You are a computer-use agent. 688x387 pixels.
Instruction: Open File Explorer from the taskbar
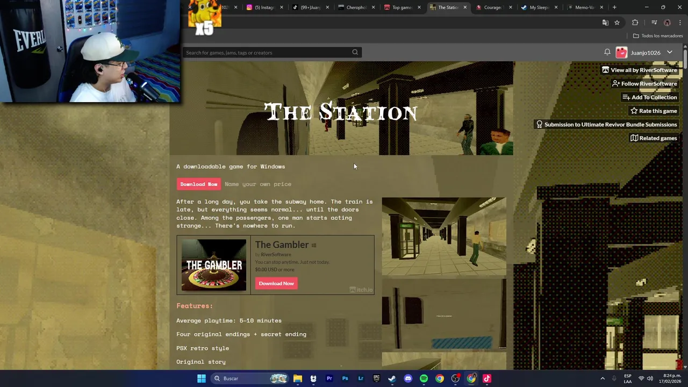298,378
